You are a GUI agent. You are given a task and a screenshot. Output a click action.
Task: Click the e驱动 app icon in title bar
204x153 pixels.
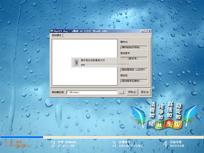pos(52,31)
